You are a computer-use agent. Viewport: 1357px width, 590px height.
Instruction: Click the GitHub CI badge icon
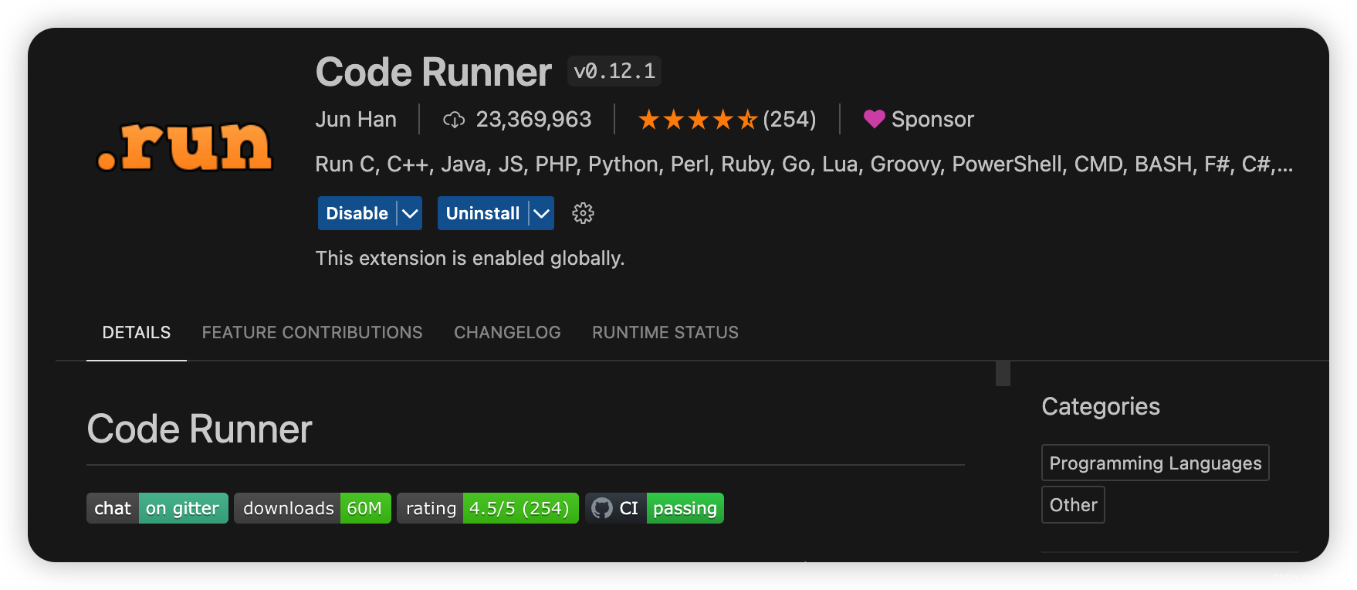(602, 508)
